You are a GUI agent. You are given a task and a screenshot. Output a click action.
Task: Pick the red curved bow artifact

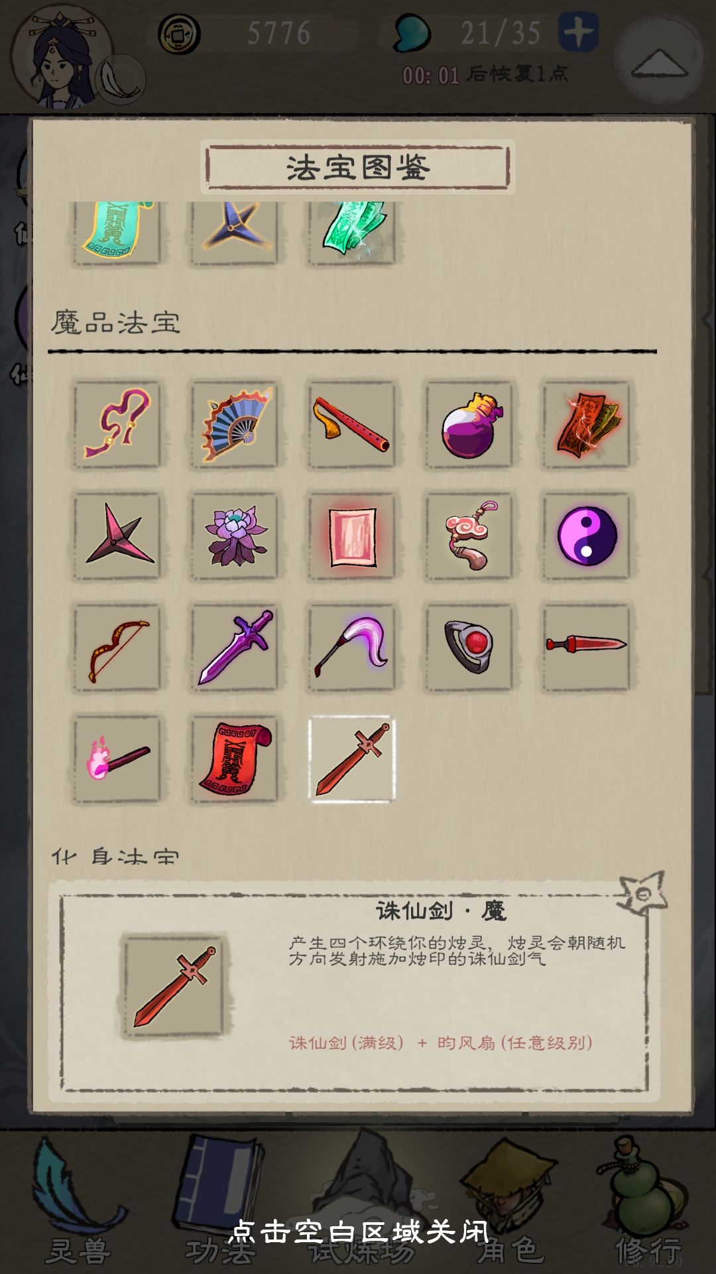pos(117,648)
